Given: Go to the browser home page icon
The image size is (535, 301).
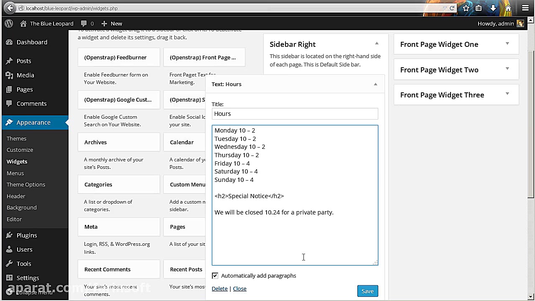Looking at the screenshot, I should pos(508,8).
